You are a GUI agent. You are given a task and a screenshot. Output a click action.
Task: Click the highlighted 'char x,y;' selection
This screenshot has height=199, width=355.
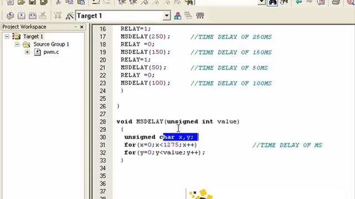181,137
